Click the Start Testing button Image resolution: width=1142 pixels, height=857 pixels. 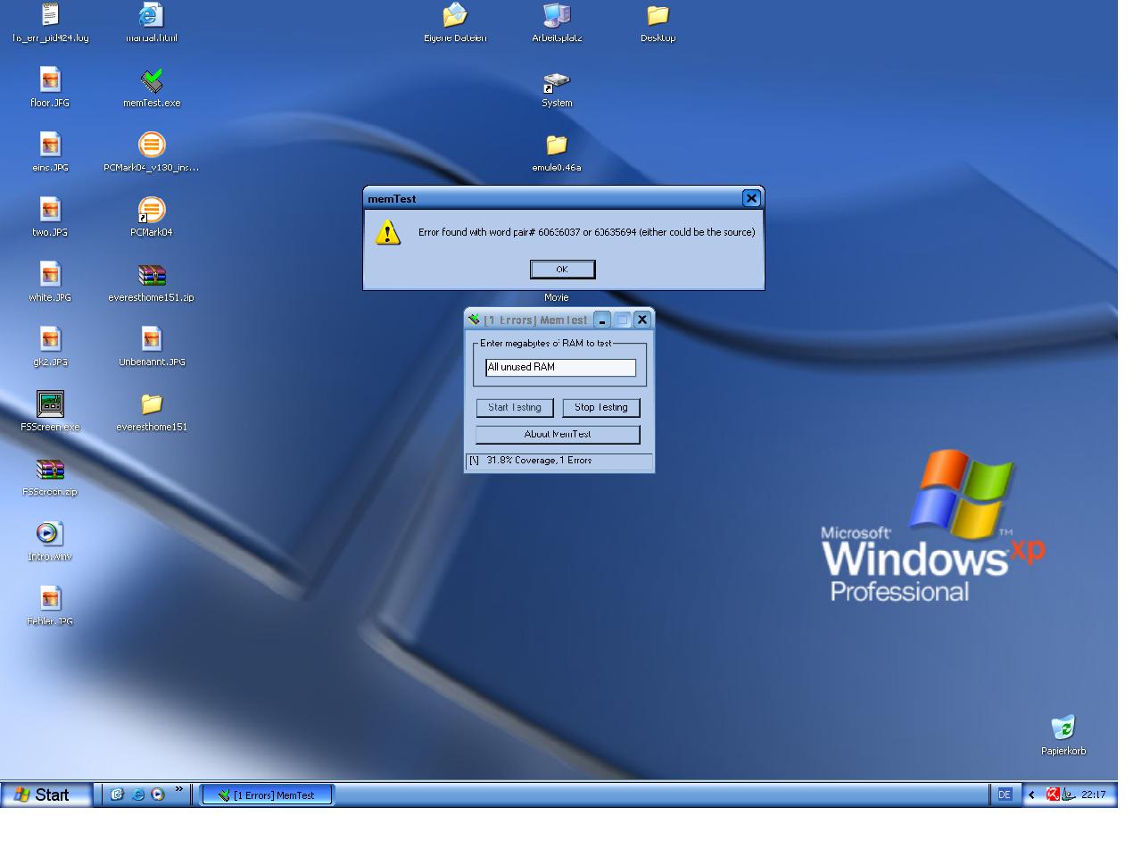pyautogui.click(x=515, y=408)
